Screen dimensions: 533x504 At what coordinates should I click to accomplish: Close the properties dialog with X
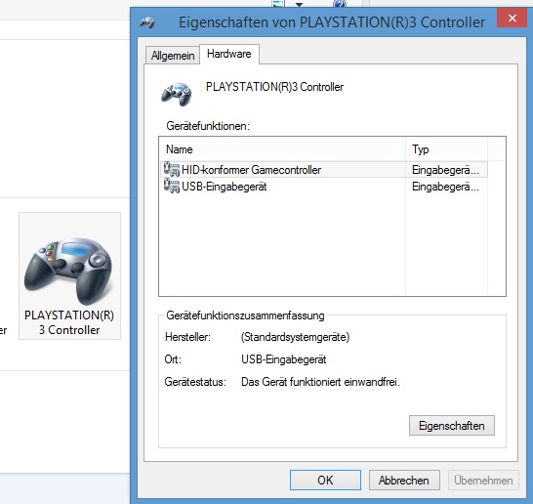(512, 18)
